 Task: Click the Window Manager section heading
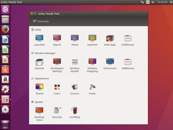(45, 53)
